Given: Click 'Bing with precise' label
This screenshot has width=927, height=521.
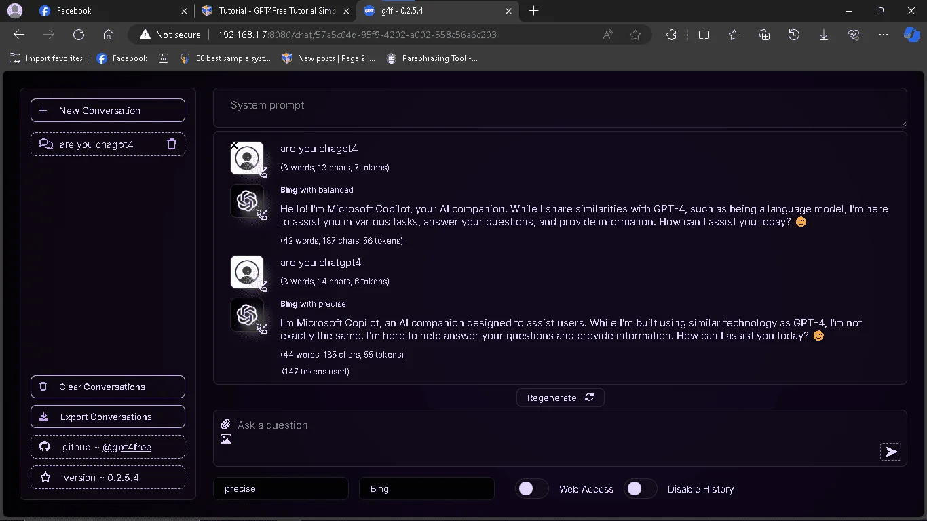Looking at the screenshot, I should click(x=313, y=304).
